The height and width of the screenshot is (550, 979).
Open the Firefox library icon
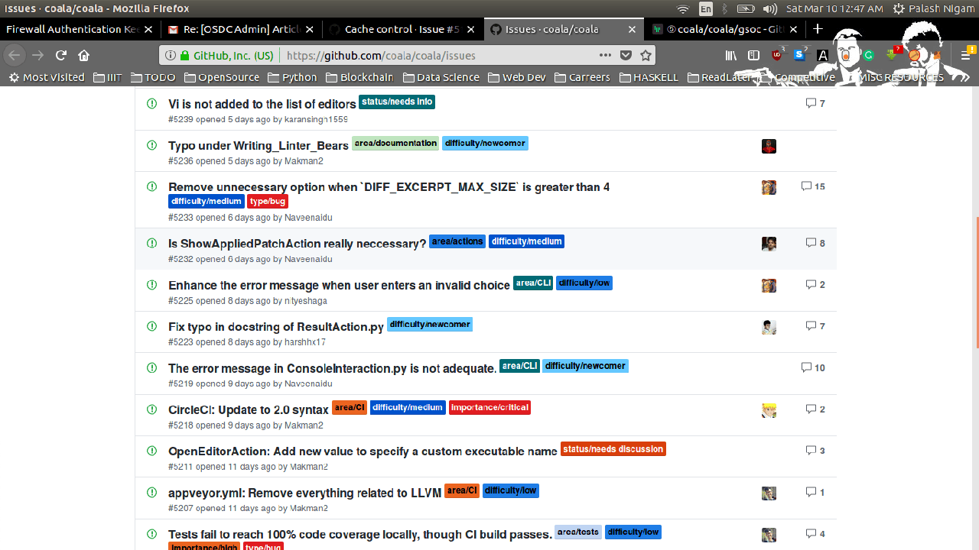coord(730,55)
